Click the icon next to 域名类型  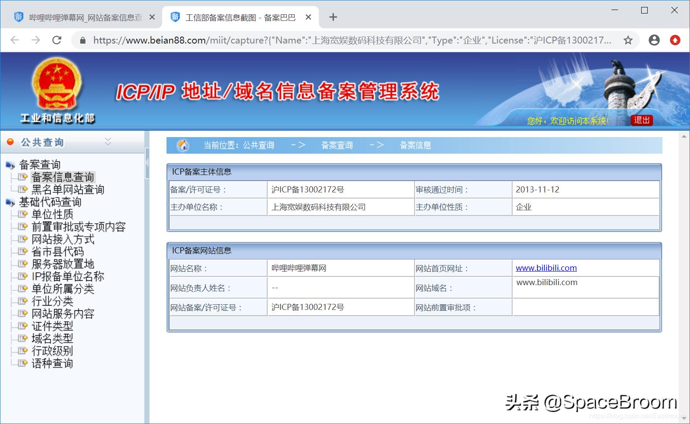(x=23, y=338)
